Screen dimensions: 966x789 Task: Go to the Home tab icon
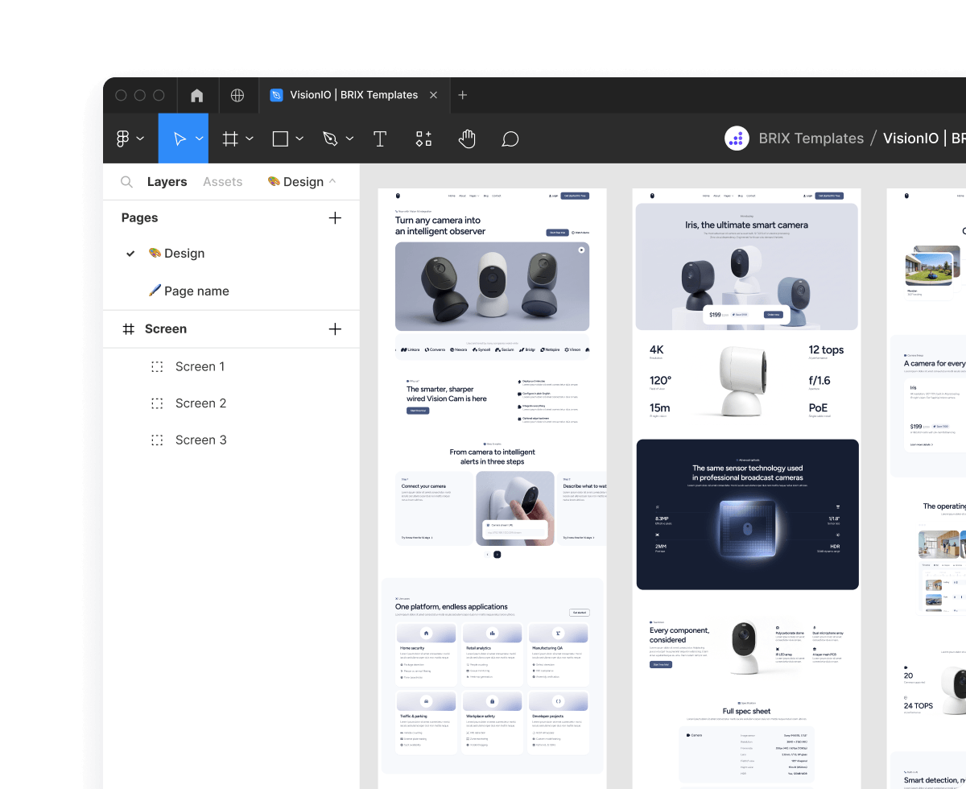click(x=197, y=95)
